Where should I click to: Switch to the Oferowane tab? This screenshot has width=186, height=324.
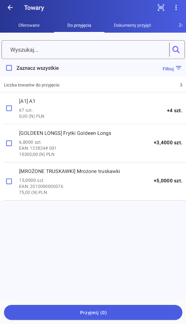pyautogui.click(x=29, y=25)
